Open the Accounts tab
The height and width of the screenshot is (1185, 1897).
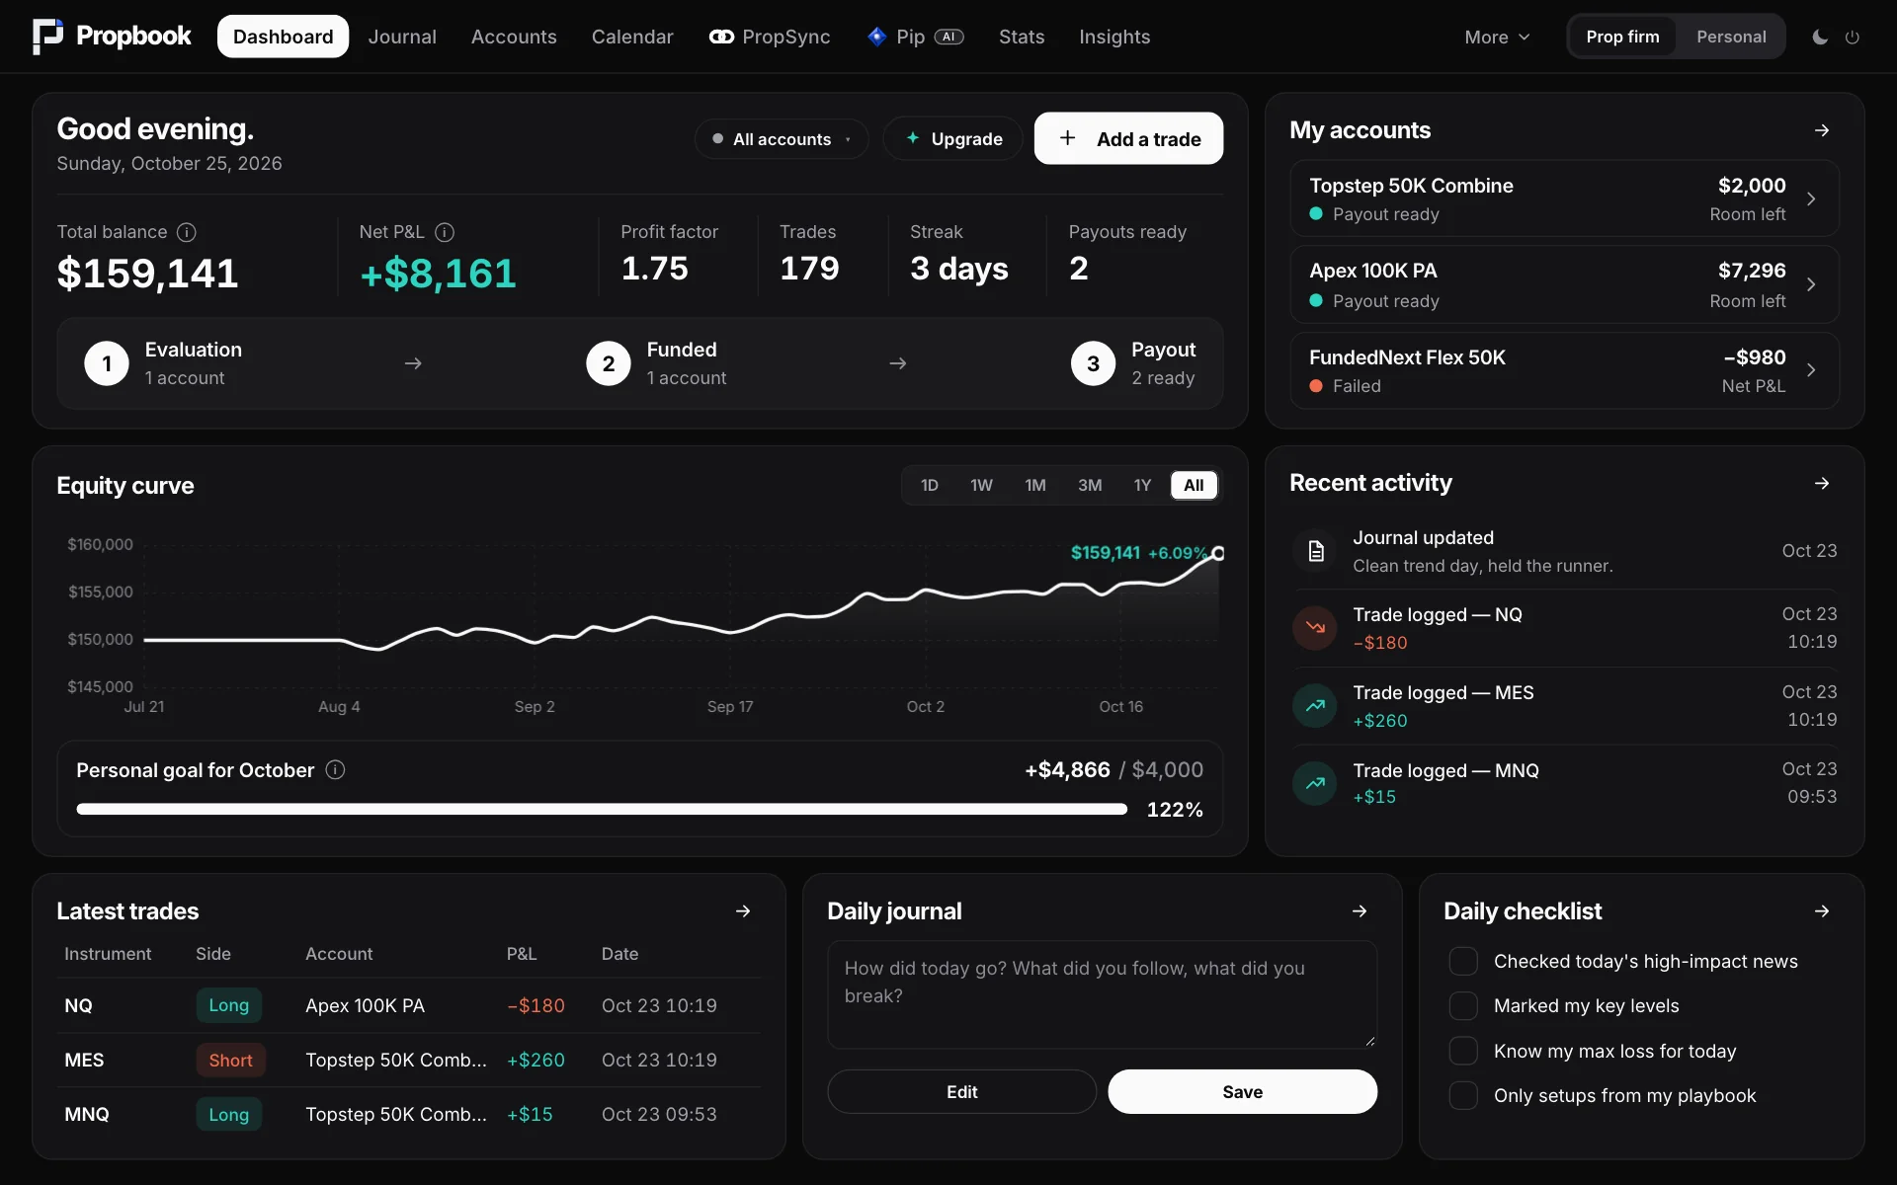click(x=514, y=37)
